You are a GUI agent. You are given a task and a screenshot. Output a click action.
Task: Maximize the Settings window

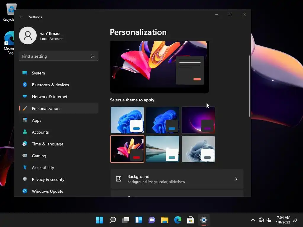(x=230, y=14)
